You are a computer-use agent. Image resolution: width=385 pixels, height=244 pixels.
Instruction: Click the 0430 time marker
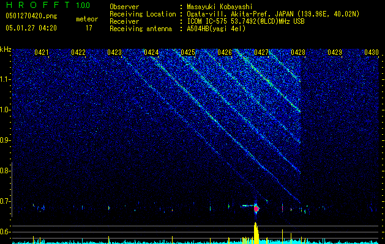pyautogui.click(x=372, y=52)
